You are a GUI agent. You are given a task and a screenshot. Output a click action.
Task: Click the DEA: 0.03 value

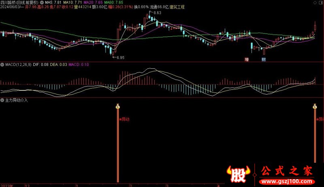coord(58,65)
